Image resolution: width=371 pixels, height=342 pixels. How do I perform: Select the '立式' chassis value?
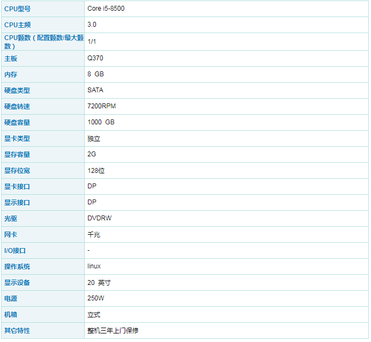point(94,315)
